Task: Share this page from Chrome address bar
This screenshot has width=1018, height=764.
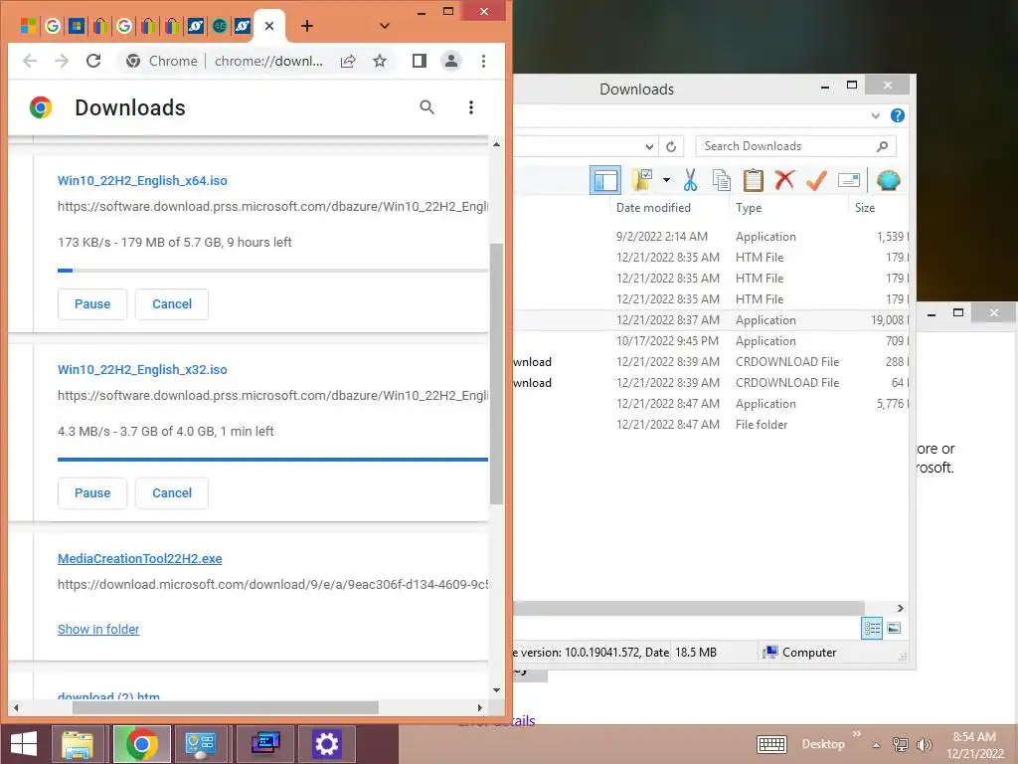Action: (x=348, y=61)
